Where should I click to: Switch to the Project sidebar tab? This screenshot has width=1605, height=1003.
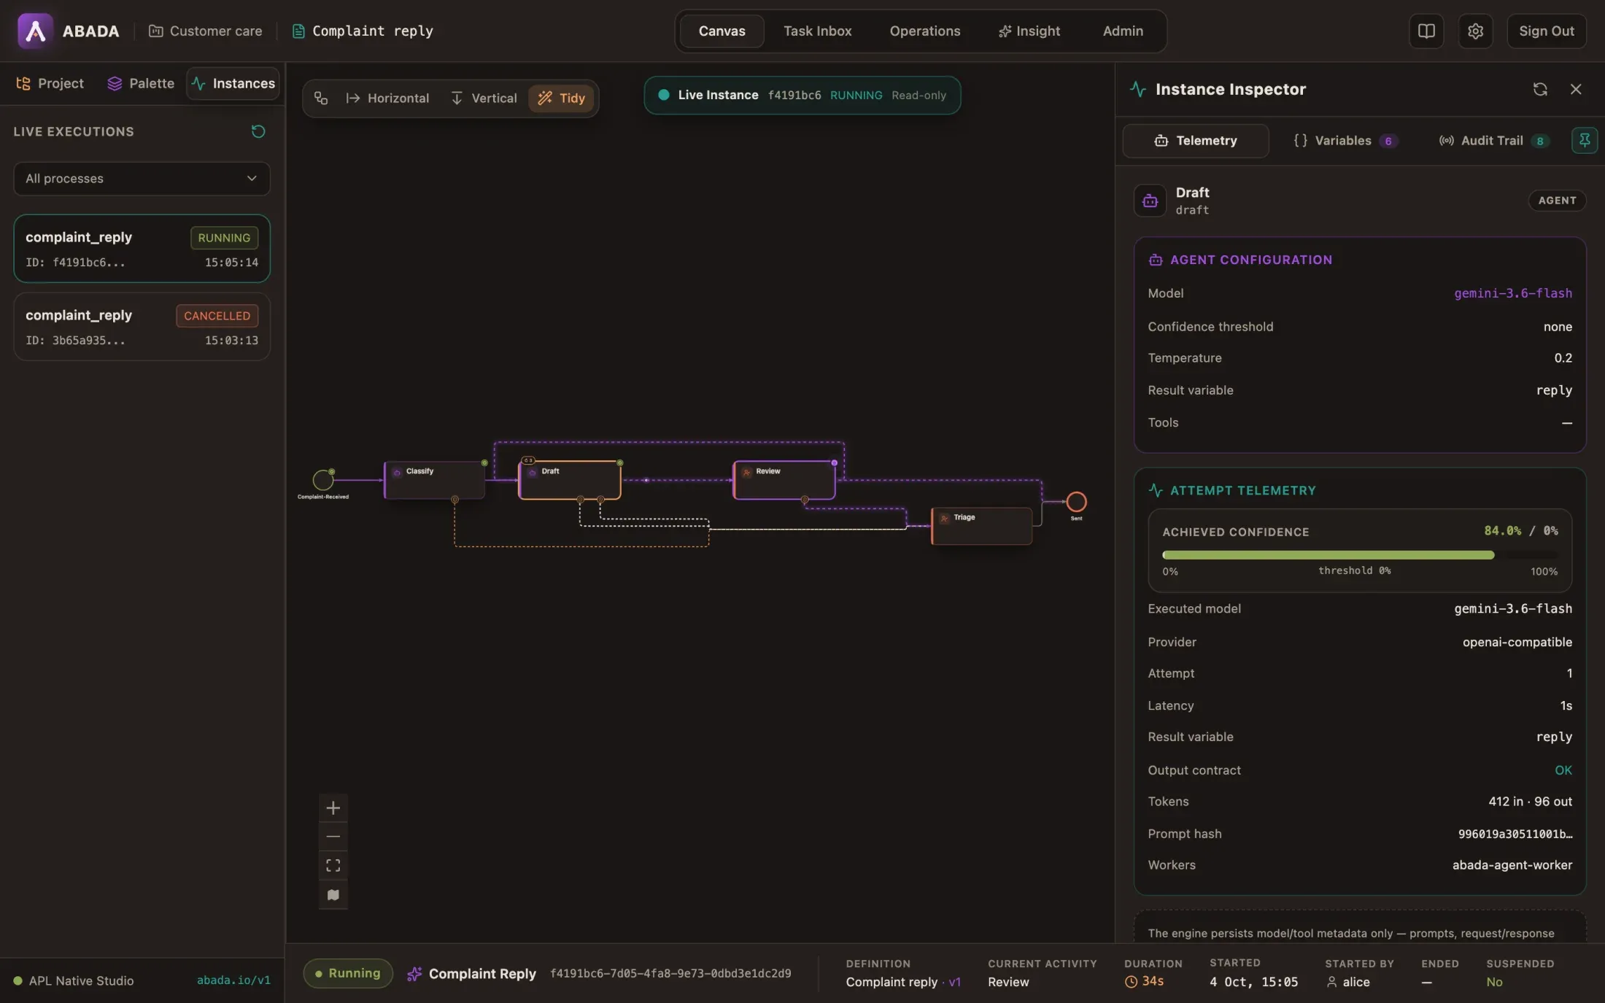click(50, 83)
